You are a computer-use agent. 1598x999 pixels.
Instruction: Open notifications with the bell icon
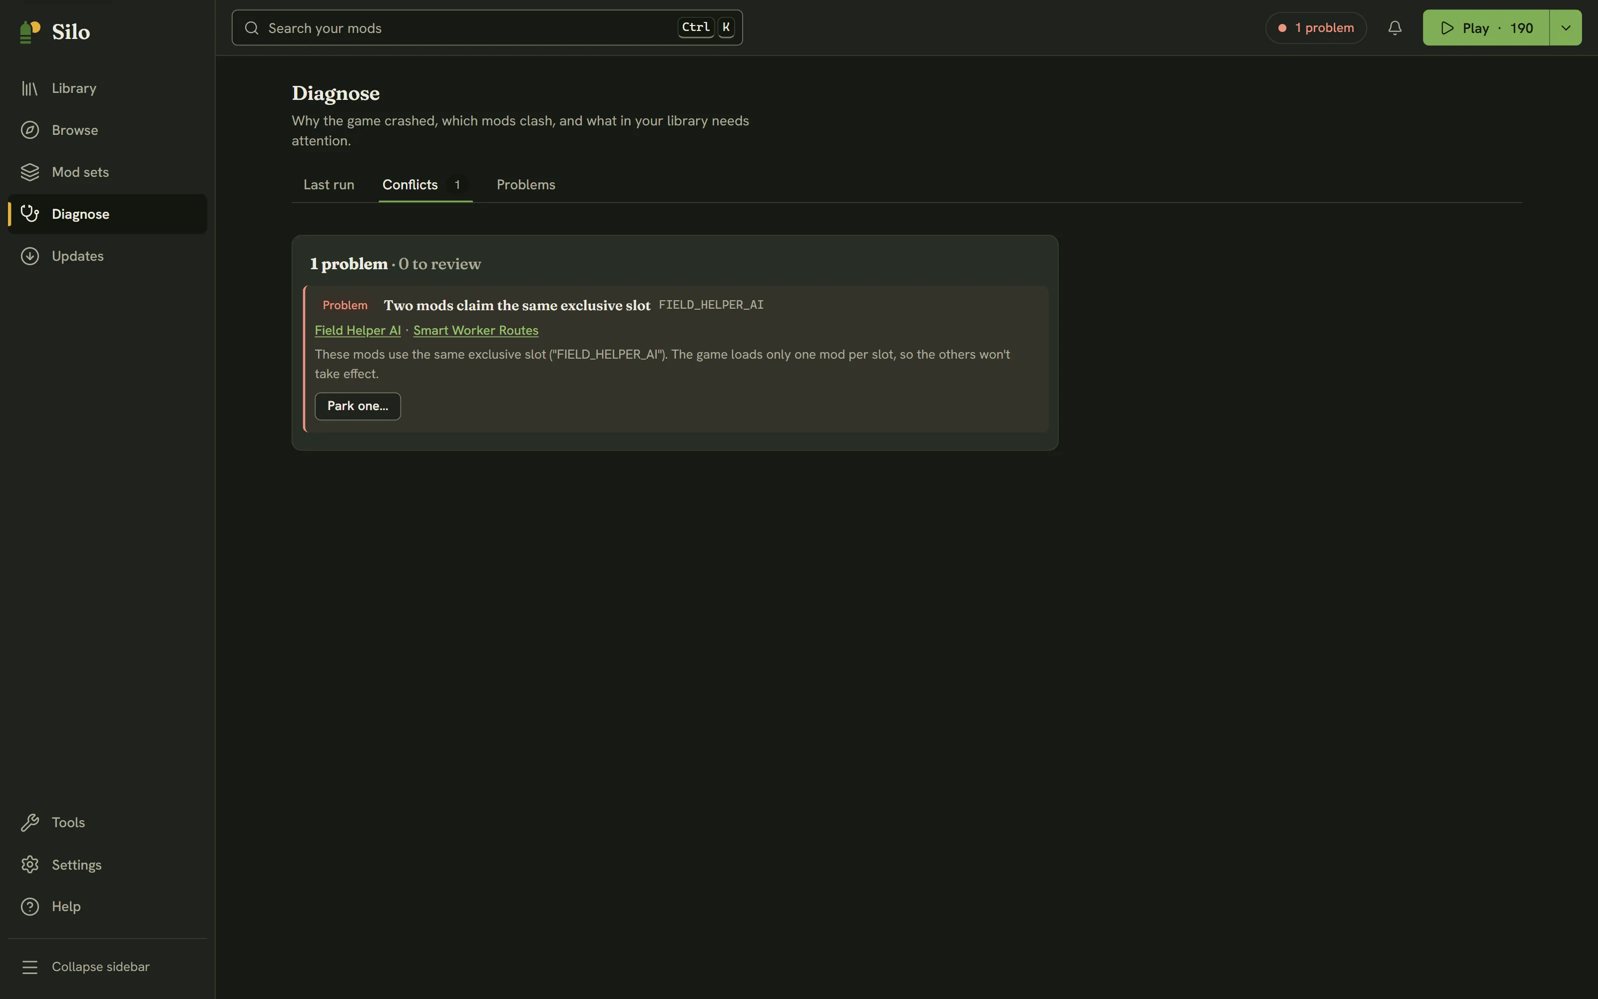(1395, 28)
